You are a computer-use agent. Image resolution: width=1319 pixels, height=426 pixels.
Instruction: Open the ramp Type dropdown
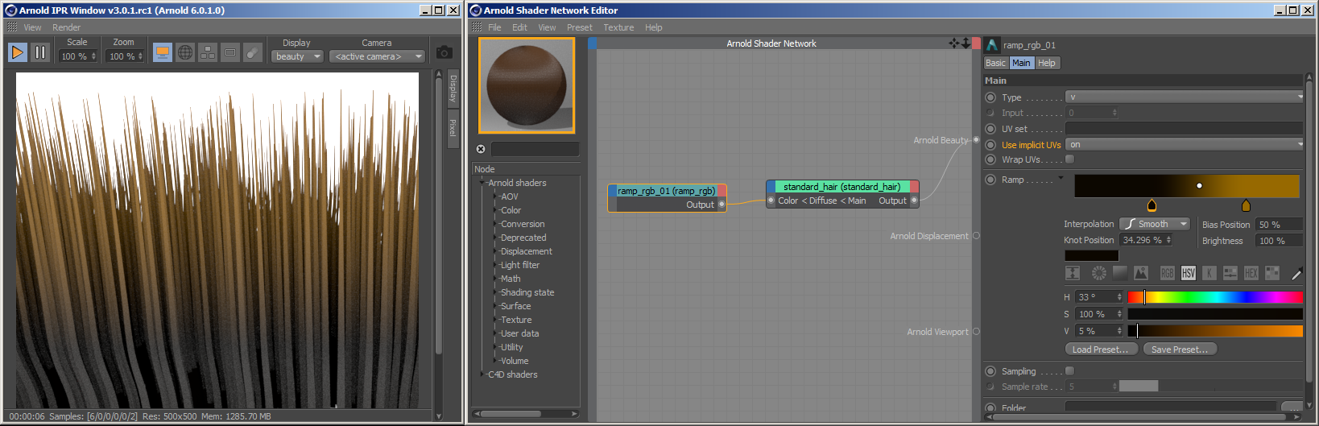click(x=1184, y=97)
